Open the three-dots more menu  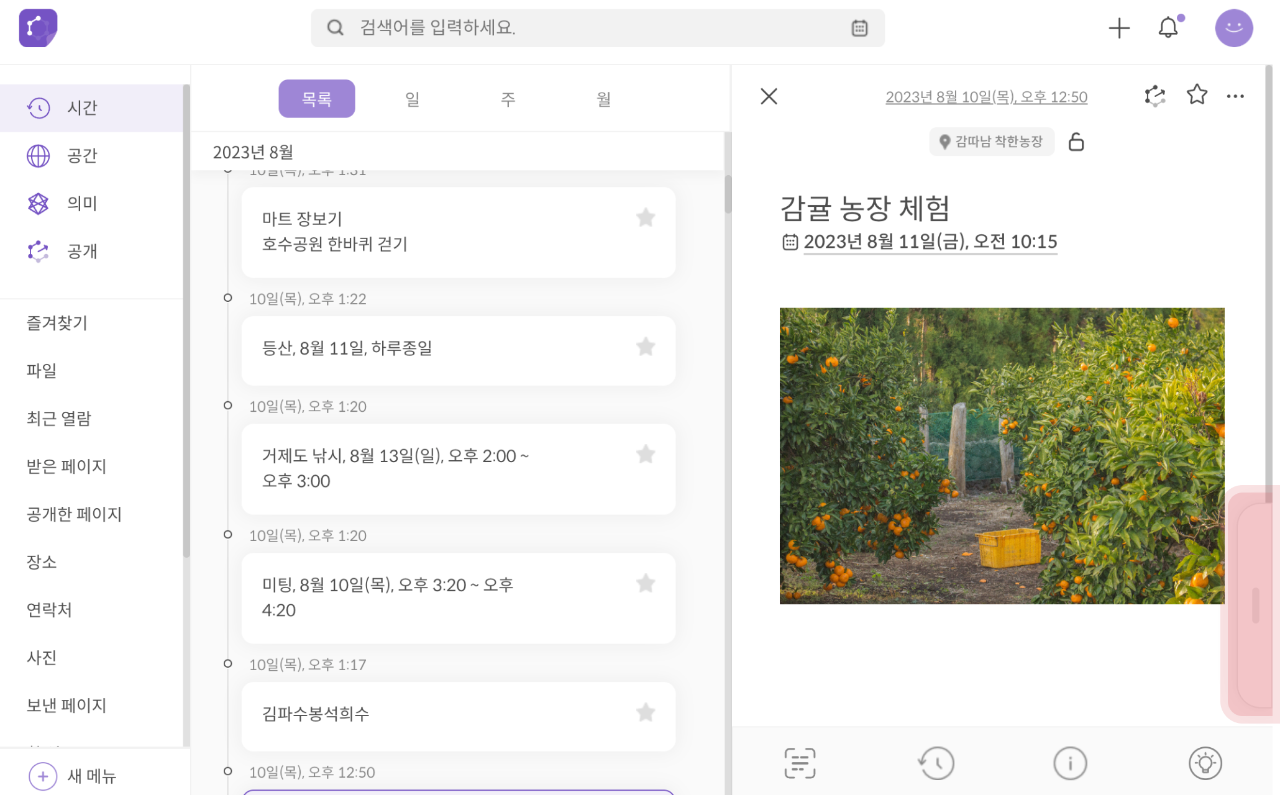coord(1235,96)
